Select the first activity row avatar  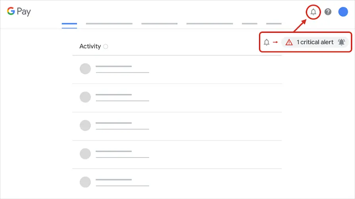pyautogui.click(x=85, y=69)
